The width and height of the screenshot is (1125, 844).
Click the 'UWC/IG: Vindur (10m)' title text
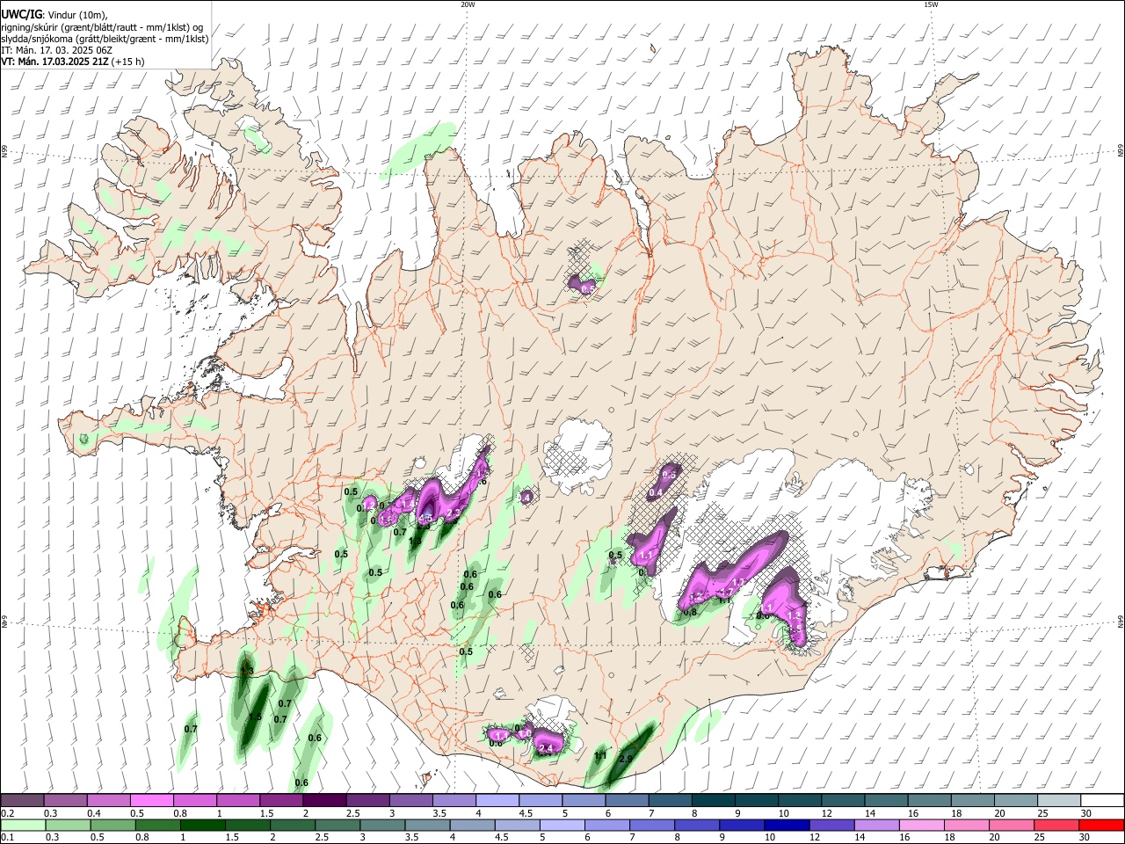point(54,15)
